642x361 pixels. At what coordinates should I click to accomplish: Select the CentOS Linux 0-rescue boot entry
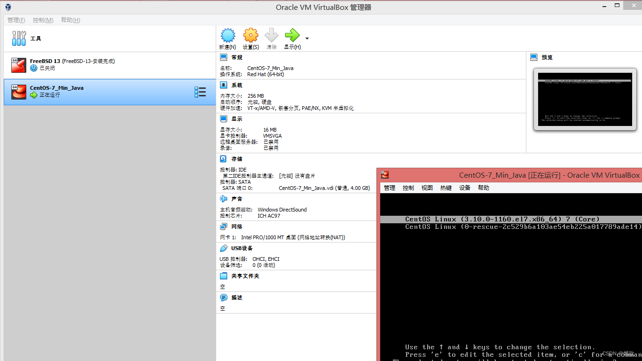pyautogui.click(x=523, y=227)
